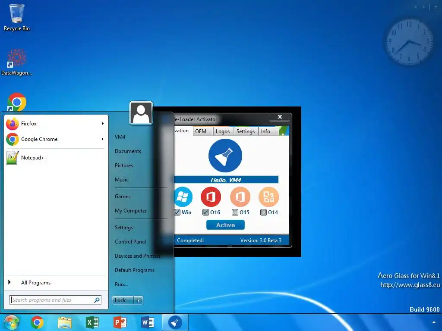Show hidden system tray icons
The width and height of the screenshot is (442, 331).
(x=434, y=322)
